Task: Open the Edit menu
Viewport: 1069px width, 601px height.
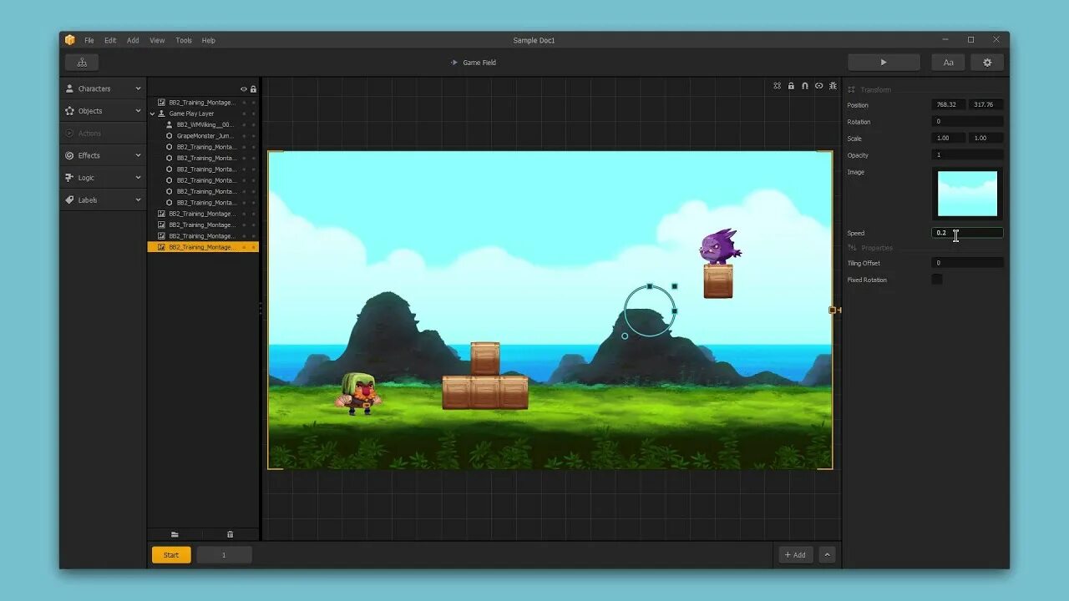Action: click(x=110, y=40)
